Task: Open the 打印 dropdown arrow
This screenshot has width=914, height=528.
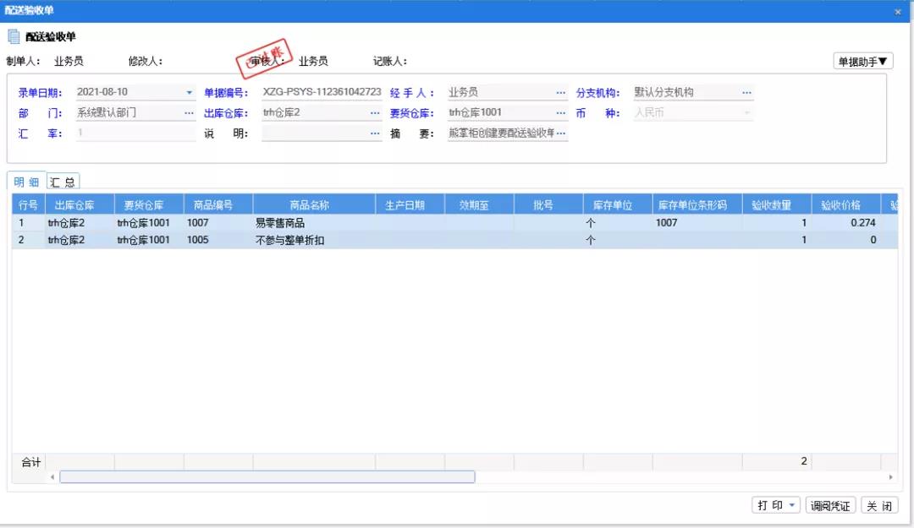Action: point(792,505)
